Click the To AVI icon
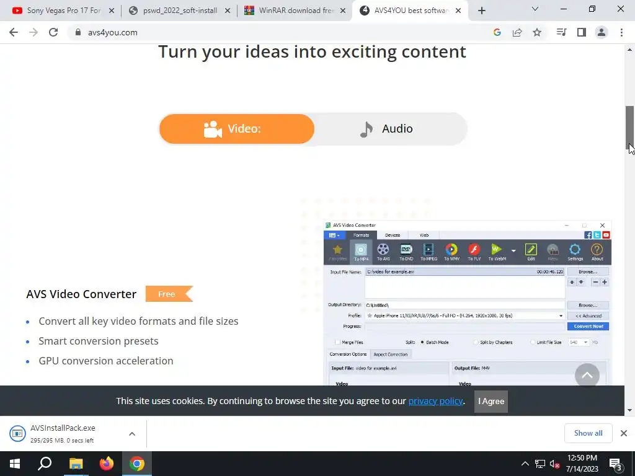 (383, 252)
